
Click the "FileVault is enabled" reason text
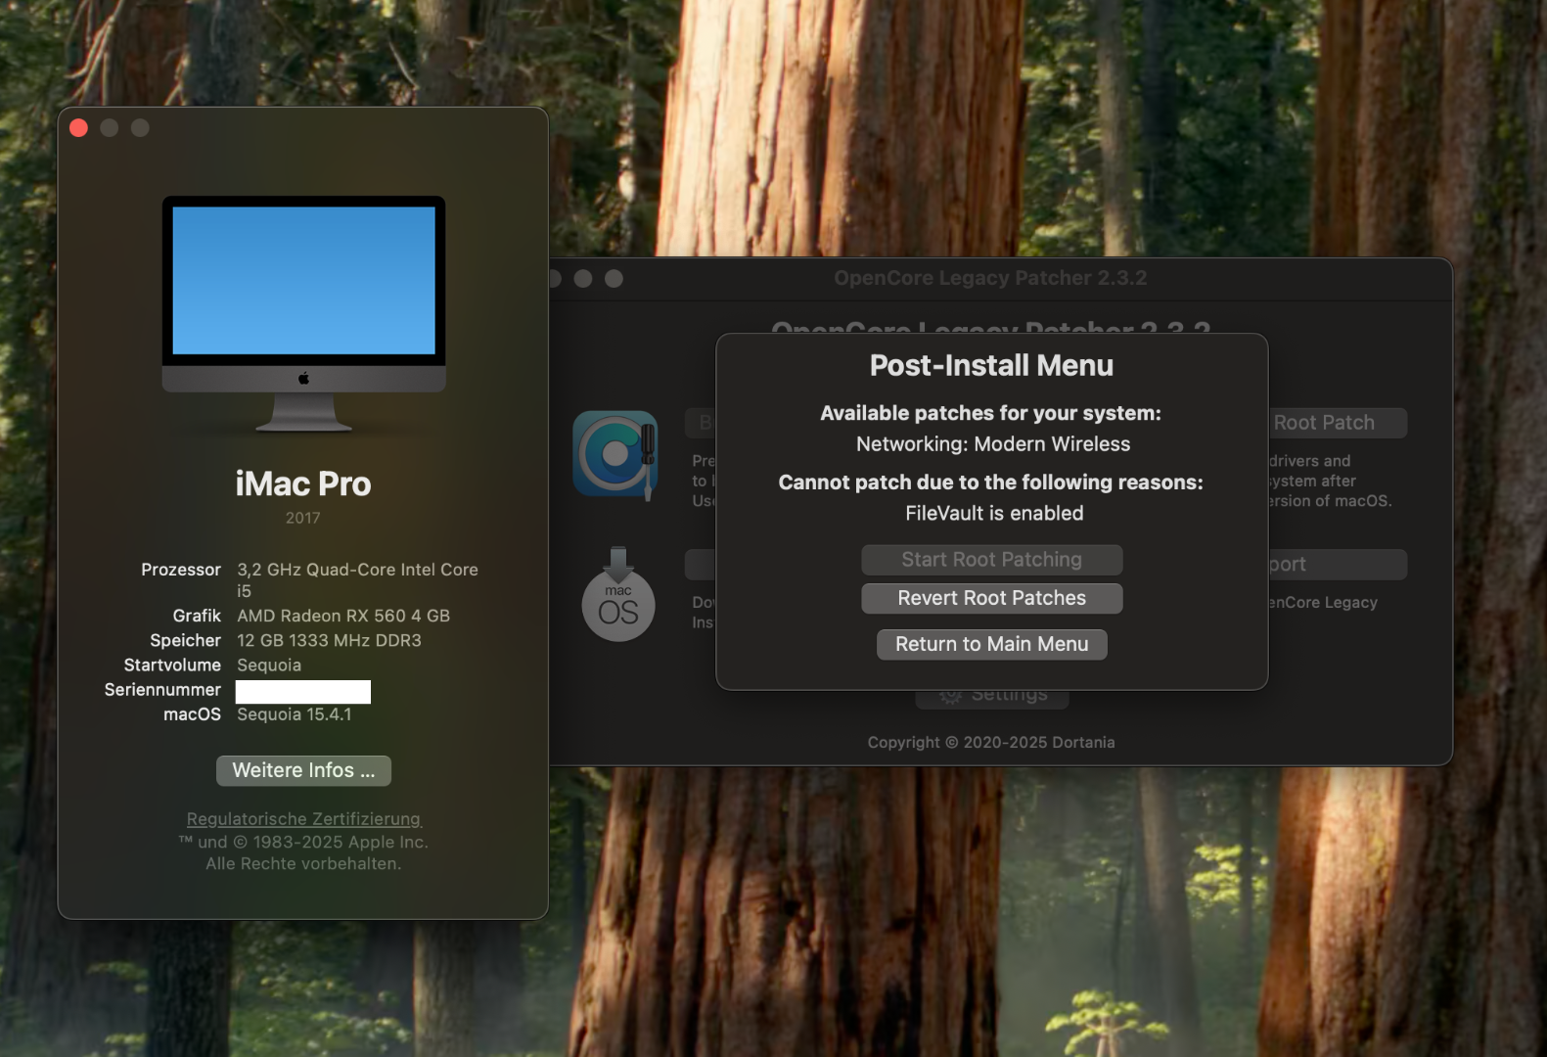coord(994,513)
